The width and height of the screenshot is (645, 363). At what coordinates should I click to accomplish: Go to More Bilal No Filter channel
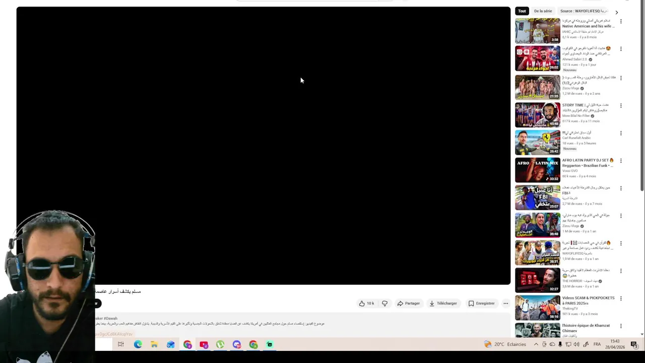pyautogui.click(x=576, y=116)
